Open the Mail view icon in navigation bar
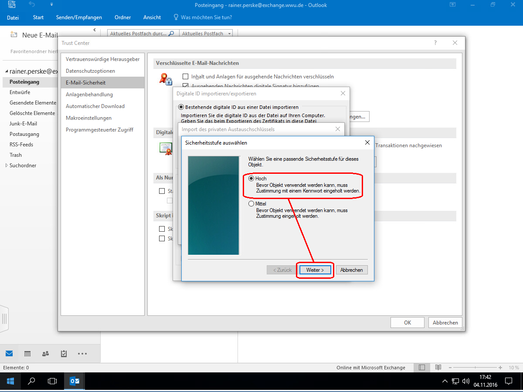 pos(9,353)
